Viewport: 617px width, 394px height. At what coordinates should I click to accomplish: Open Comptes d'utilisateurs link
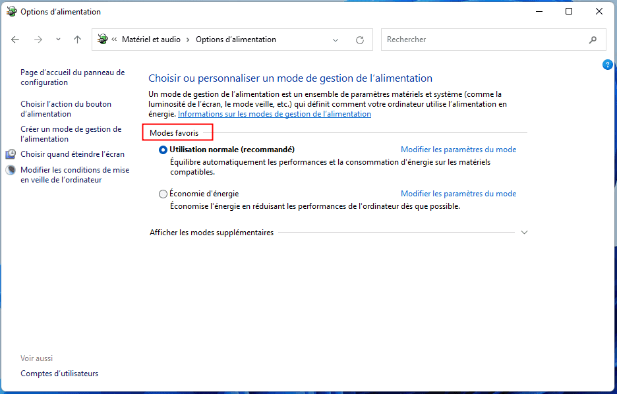pyautogui.click(x=59, y=373)
